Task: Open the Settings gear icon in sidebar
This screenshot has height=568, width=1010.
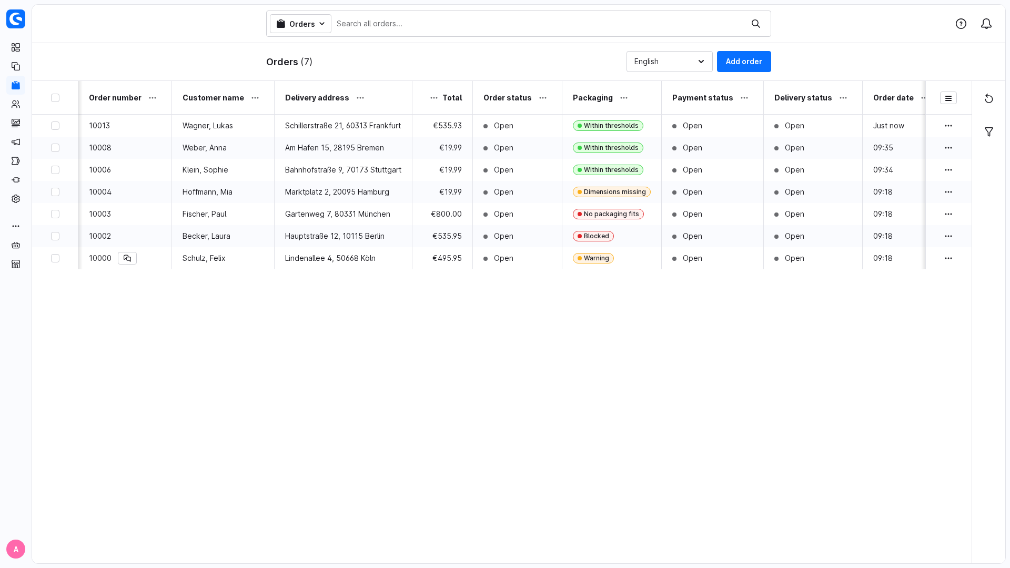Action: [x=16, y=199]
